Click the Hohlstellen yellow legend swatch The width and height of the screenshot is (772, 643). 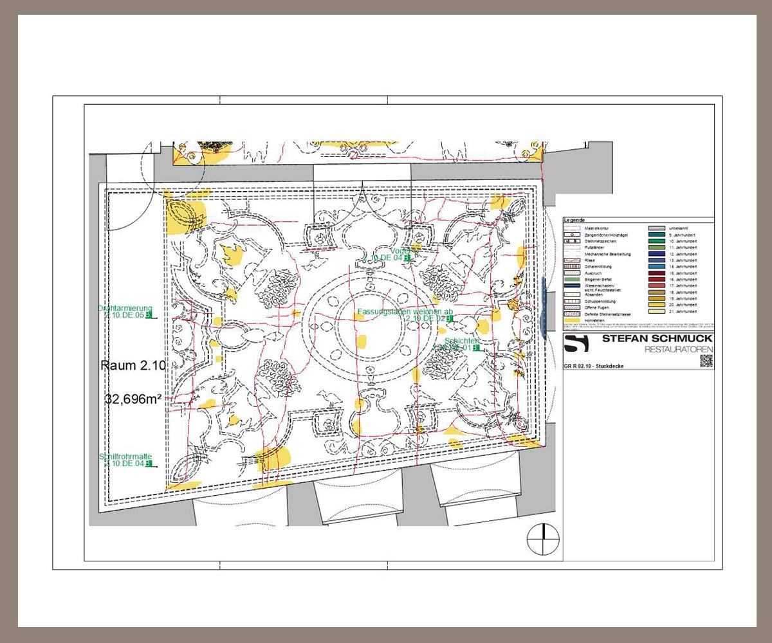(572, 320)
